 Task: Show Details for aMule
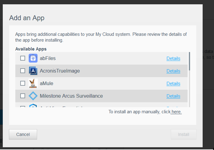173,84
